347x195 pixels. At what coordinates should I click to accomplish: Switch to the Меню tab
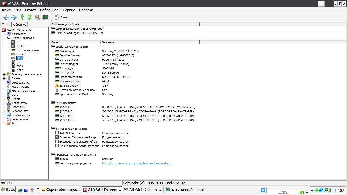point(6,24)
